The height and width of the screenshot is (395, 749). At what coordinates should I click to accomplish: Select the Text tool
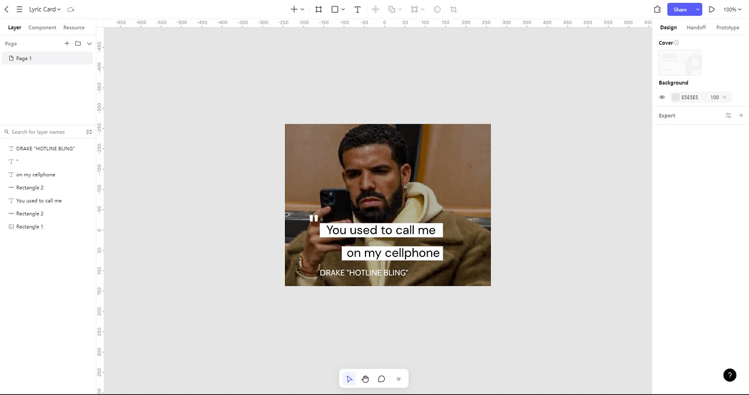[357, 9]
